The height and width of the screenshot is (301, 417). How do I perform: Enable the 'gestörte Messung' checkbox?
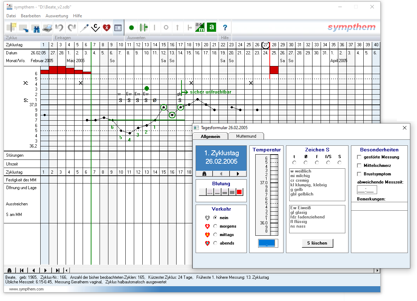359,157
